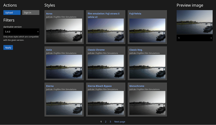This screenshot has width=216, height=125.
Task: Open the Classic Chrome style link
Action: 96,50
